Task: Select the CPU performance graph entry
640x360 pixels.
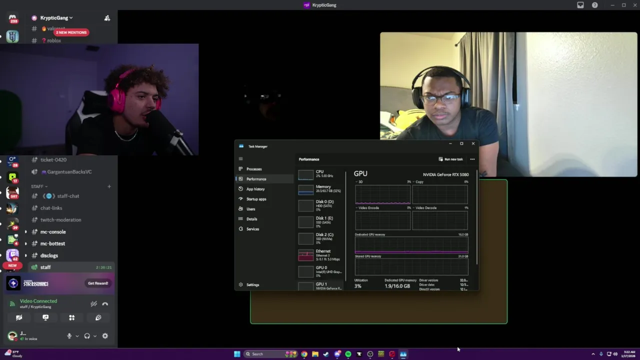Action: click(320, 174)
